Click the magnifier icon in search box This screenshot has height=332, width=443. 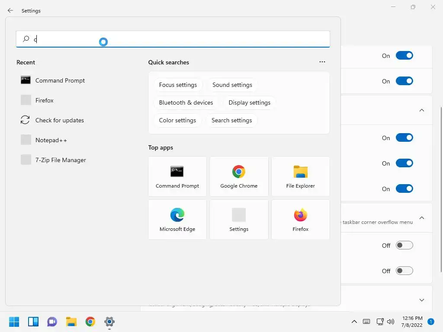click(26, 38)
